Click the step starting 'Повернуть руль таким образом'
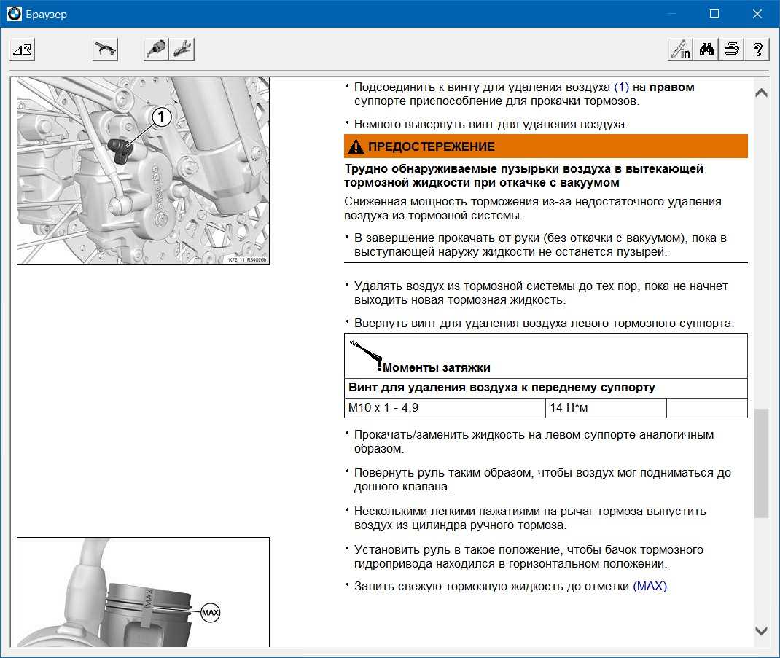 tap(542, 479)
